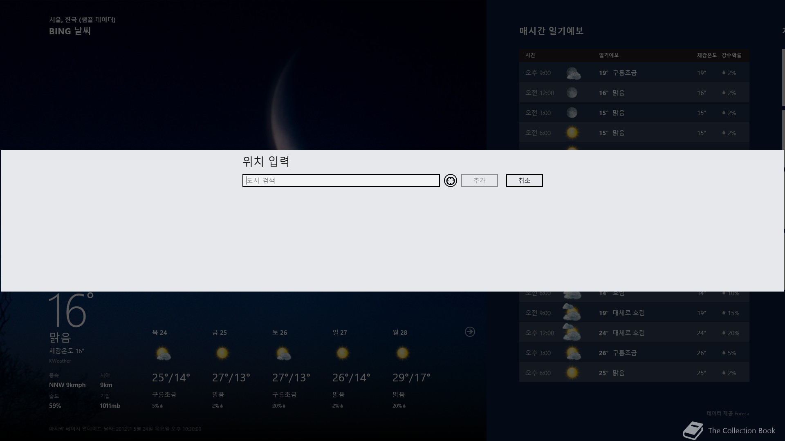Click the 15% precipitation value
Screen dimensions: 785x441
pyautogui.click(x=733, y=313)
